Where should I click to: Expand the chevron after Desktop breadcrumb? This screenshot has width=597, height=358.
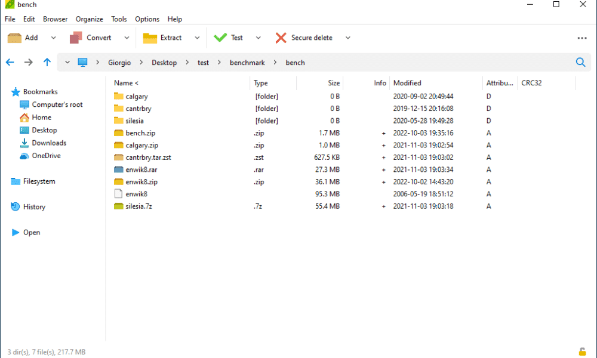187,63
